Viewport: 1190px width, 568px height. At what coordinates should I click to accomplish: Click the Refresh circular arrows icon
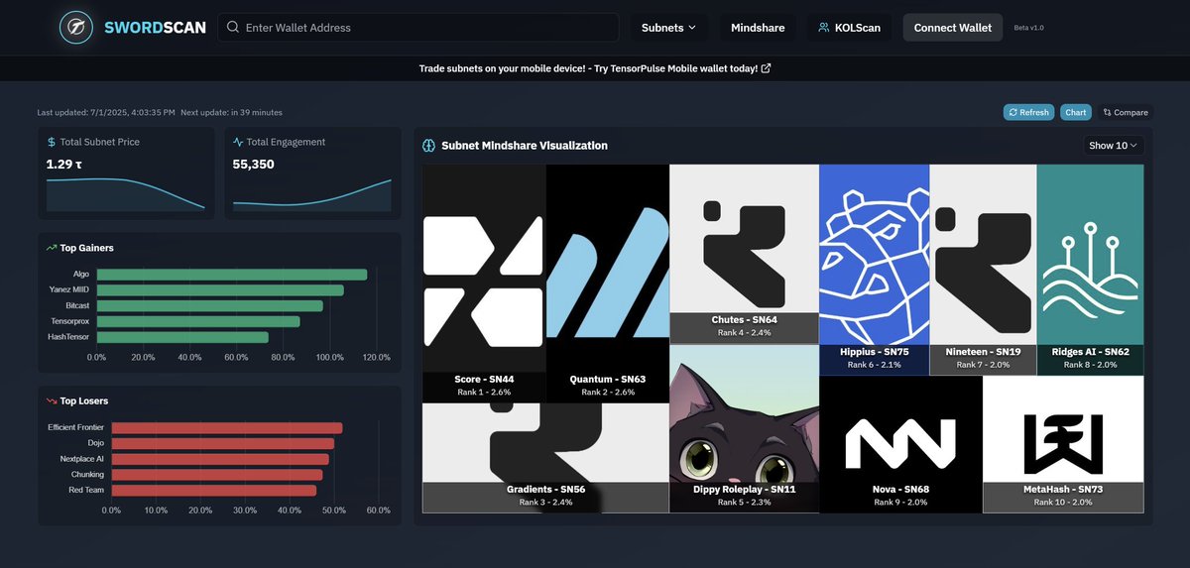(x=1012, y=112)
